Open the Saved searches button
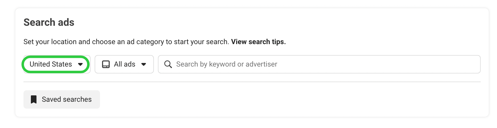Viewport: 497px width, 128px height. 62,99
